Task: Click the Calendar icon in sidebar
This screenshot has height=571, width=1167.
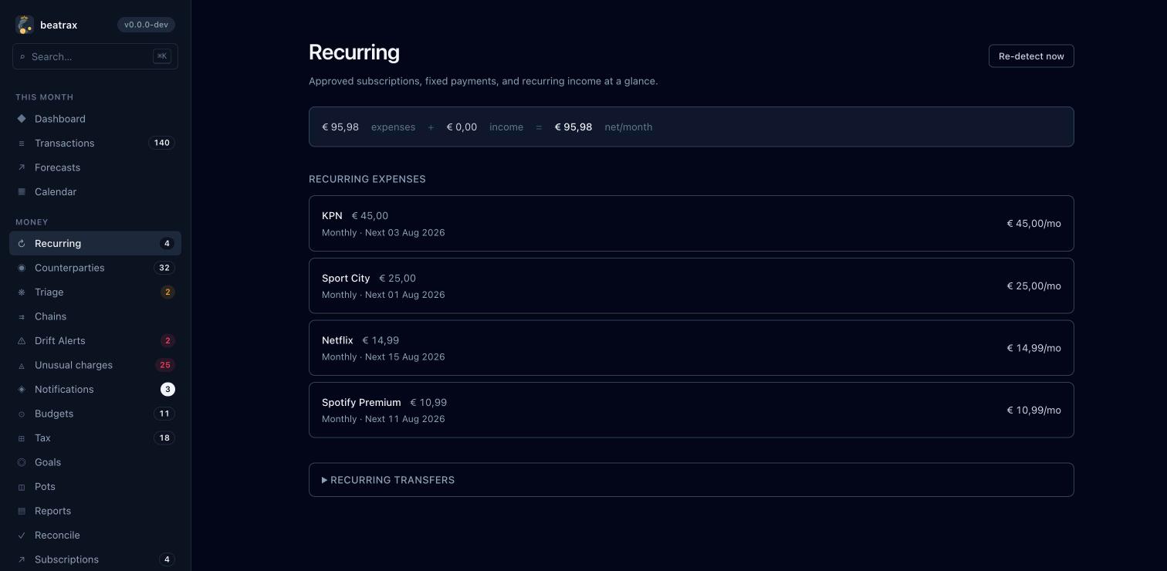Action: (x=22, y=191)
